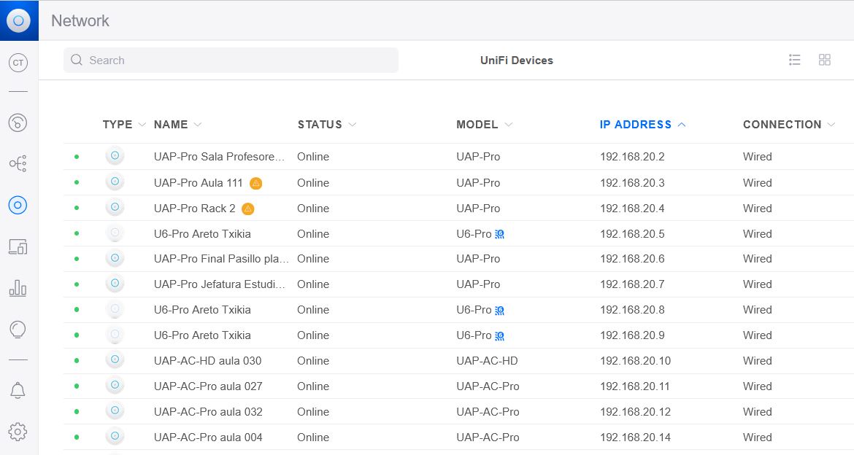This screenshot has height=455, width=854.
Task: Switch to list view icon
Action: pyautogui.click(x=795, y=60)
